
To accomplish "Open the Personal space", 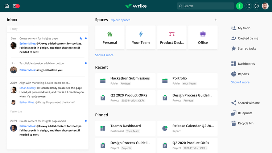I will [110, 37].
